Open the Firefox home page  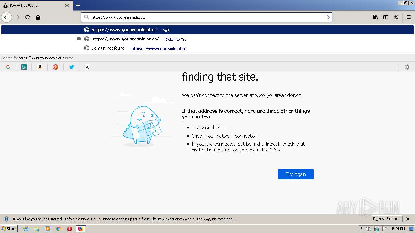click(38, 17)
